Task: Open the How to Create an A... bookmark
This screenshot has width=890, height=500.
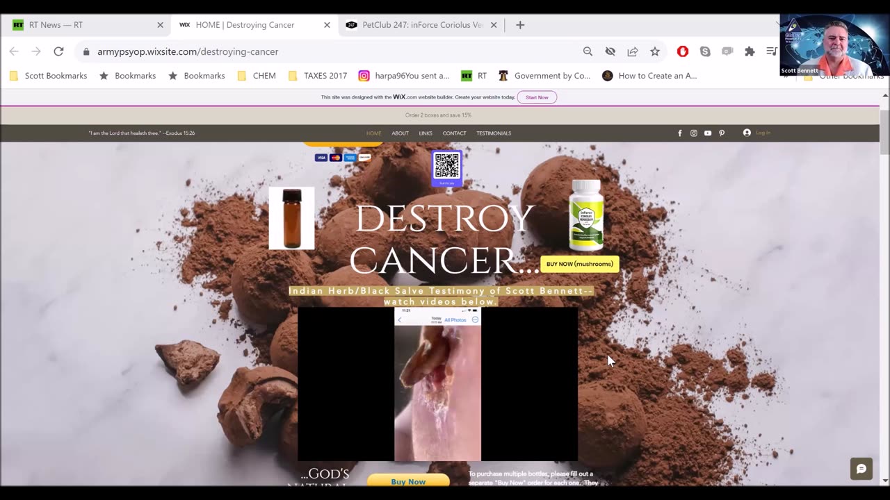Action: coord(649,76)
